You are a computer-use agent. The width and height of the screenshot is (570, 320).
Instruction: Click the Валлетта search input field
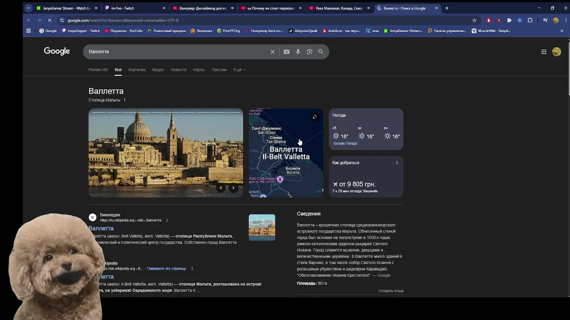coord(177,52)
